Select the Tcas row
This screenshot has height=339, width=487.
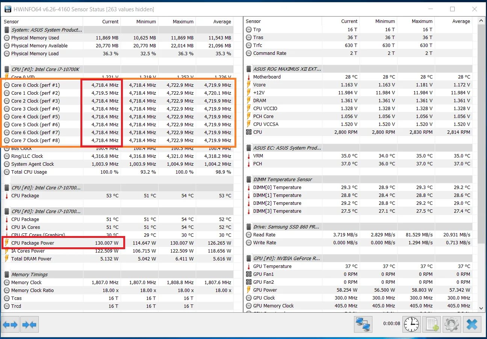(118, 298)
